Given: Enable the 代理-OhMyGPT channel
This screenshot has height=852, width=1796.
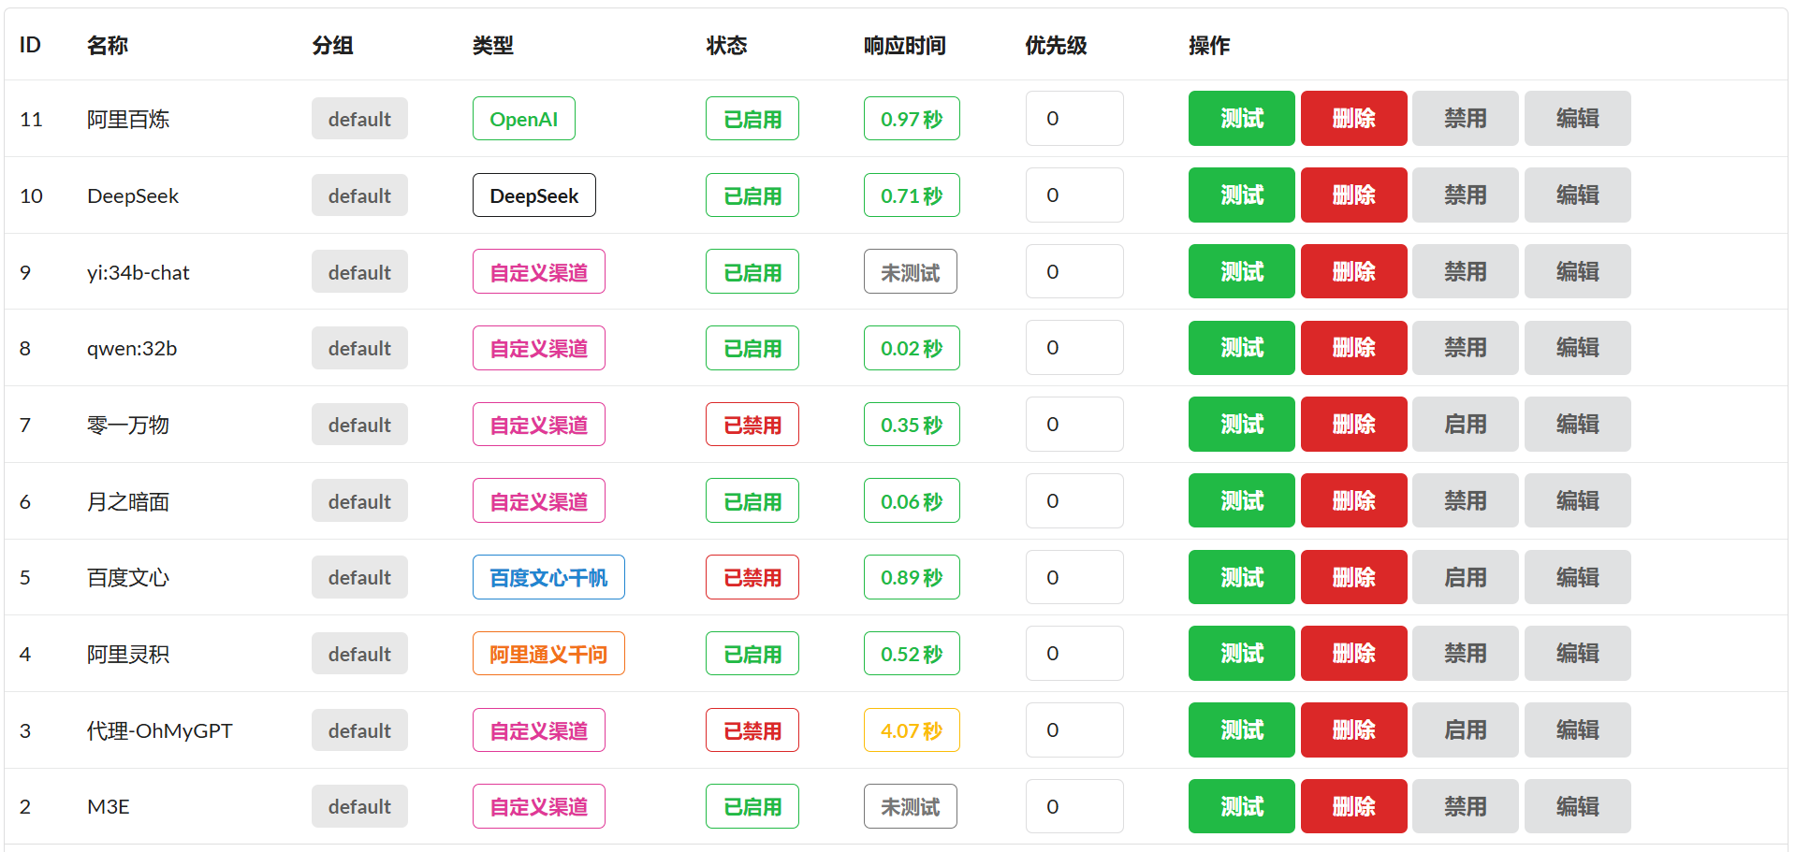Looking at the screenshot, I should pyautogui.click(x=1465, y=730).
